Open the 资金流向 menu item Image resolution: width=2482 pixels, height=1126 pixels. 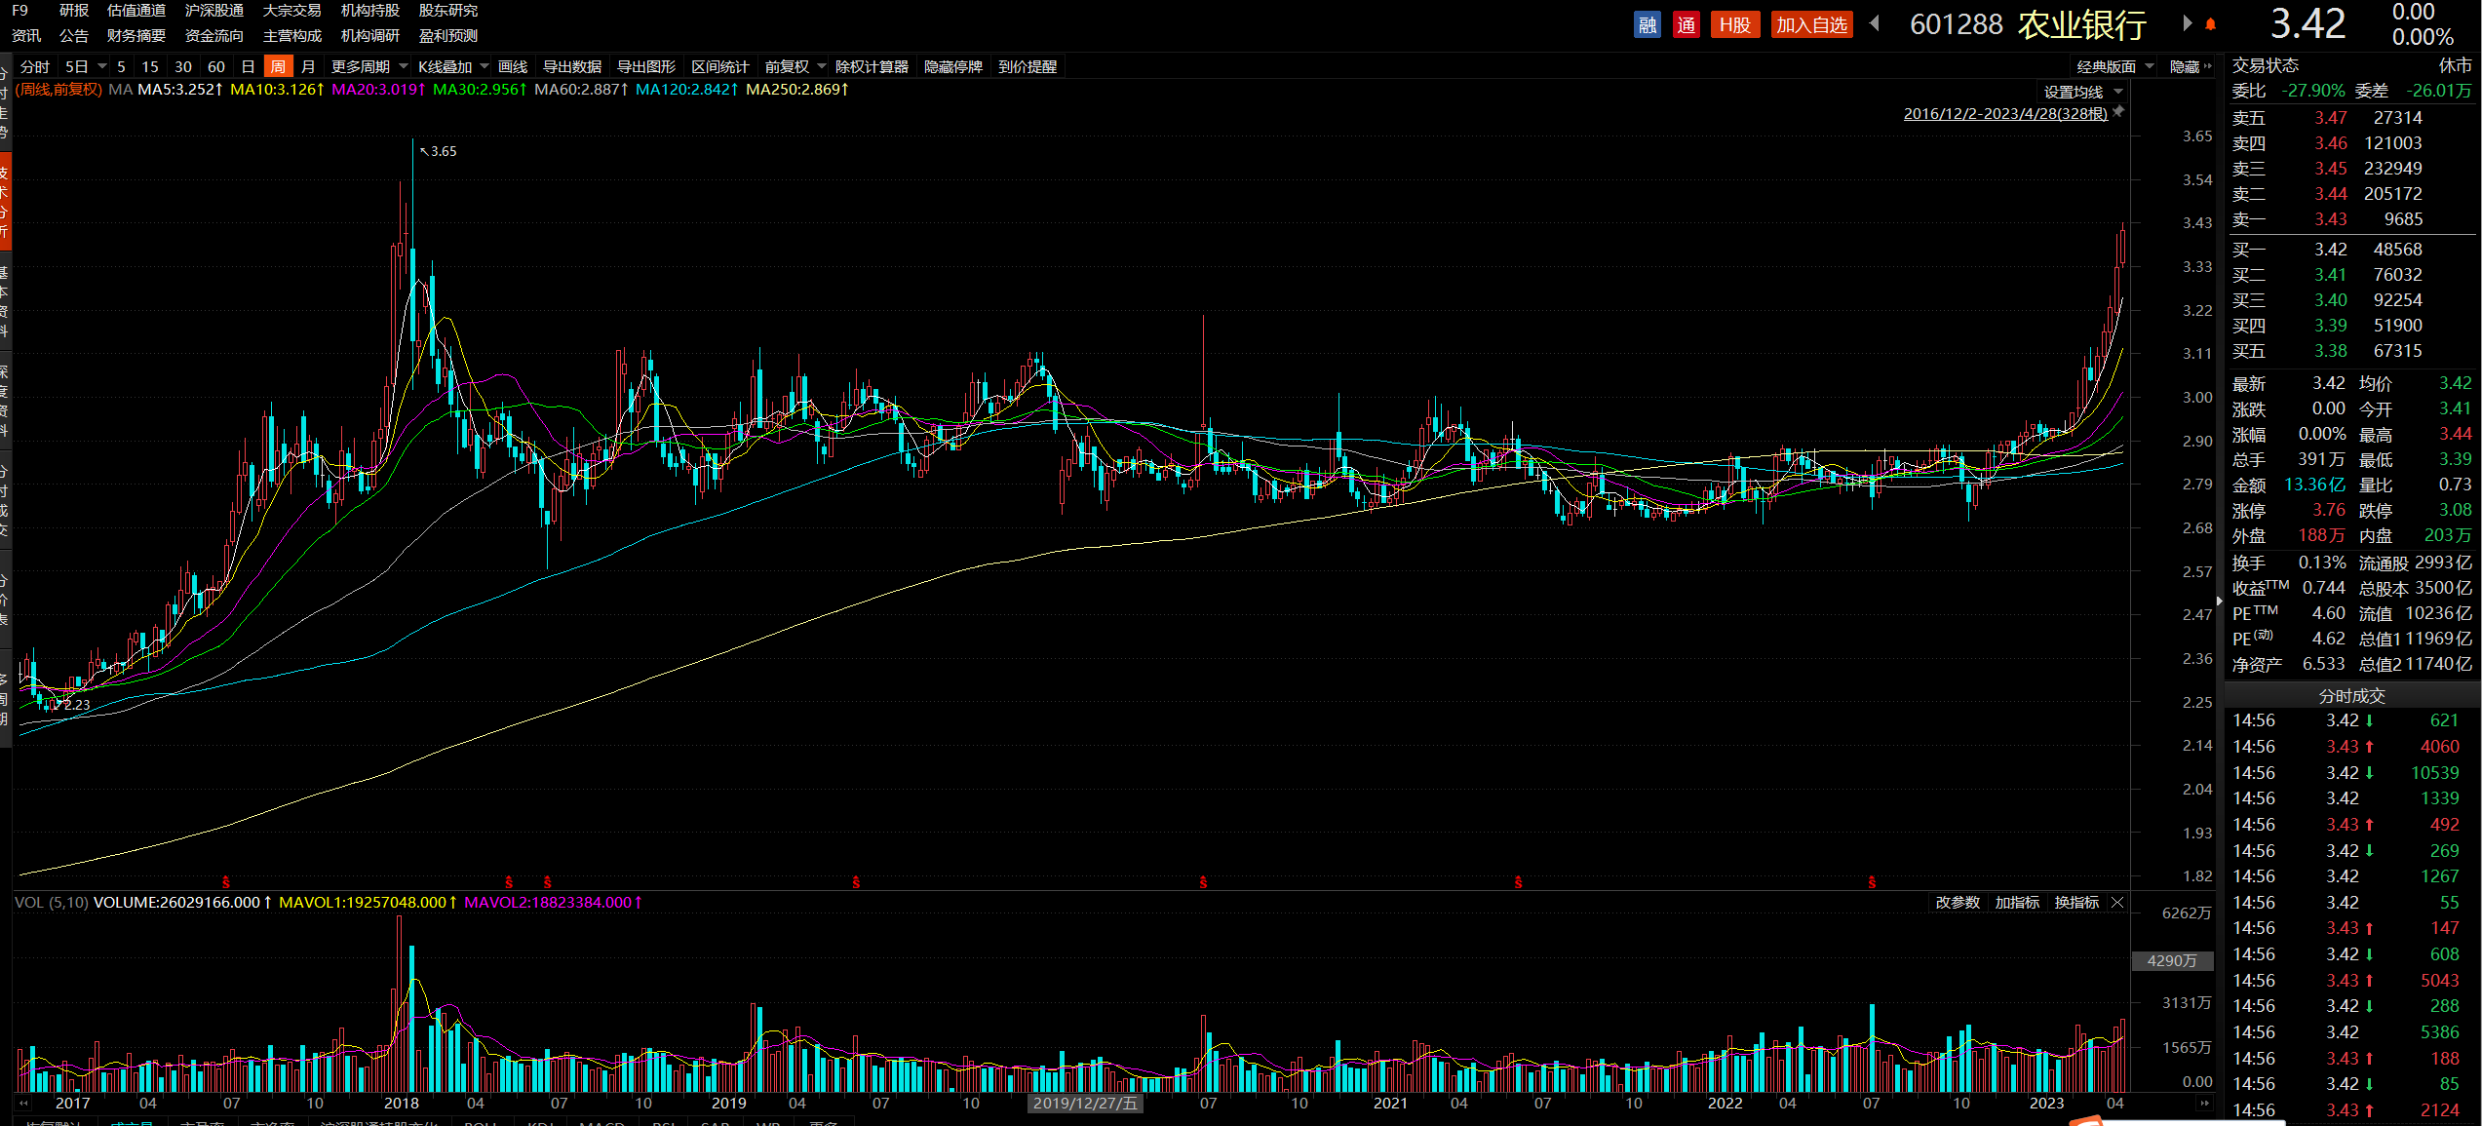[x=213, y=36]
